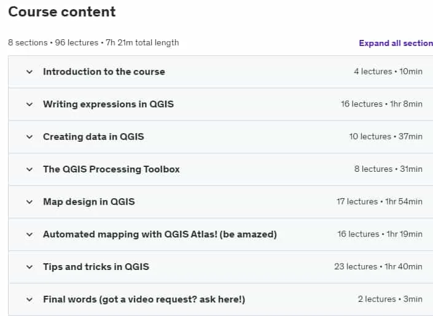Expand Creating data in QGIS chevron
The image size is (433, 316).
(x=29, y=137)
